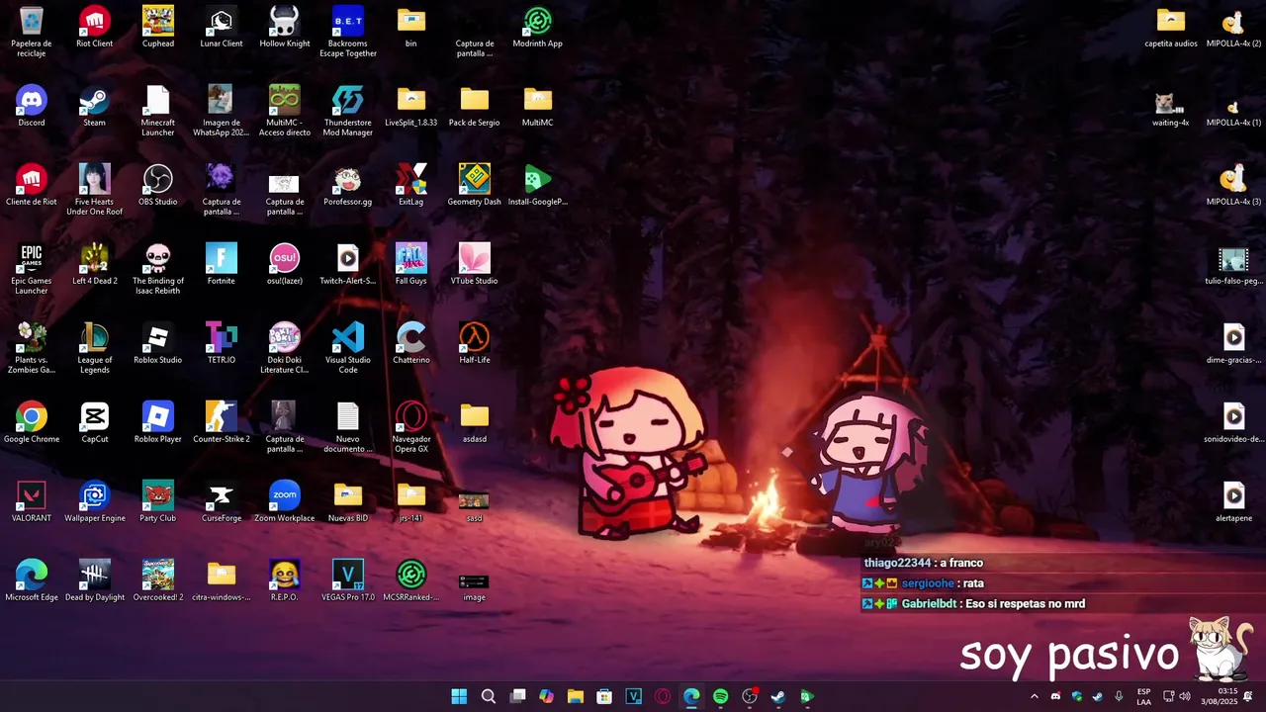The height and width of the screenshot is (712, 1266).
Task: Open Wallpaper Engine shortcut
Action: tap(95, 501)
